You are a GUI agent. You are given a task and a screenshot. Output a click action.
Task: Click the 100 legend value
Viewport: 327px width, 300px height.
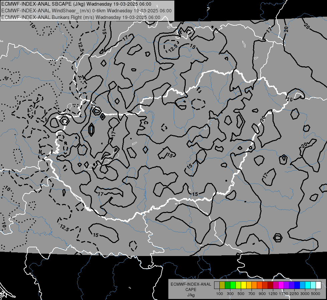219,294
